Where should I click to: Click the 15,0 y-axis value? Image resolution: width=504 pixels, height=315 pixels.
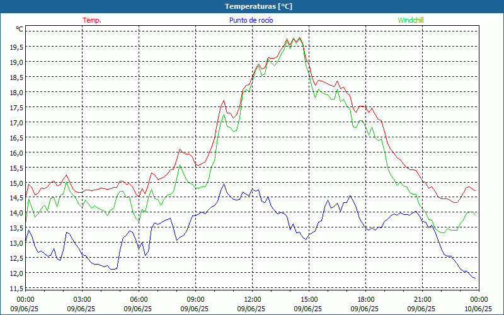[x=16, y=183]
